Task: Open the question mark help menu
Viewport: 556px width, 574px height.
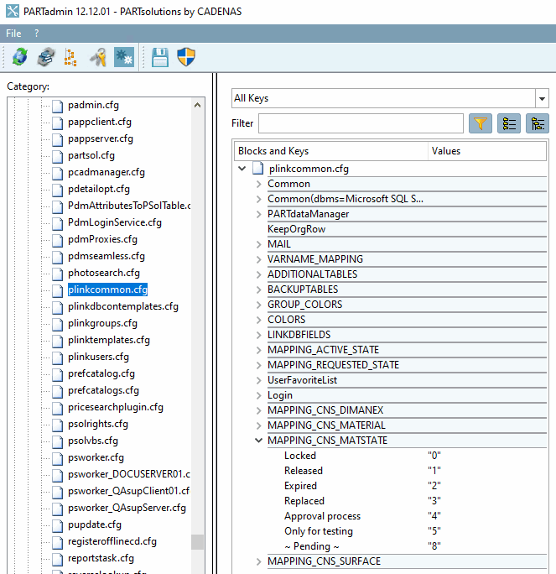Action: pyautogui.click(x=36, y=34)
